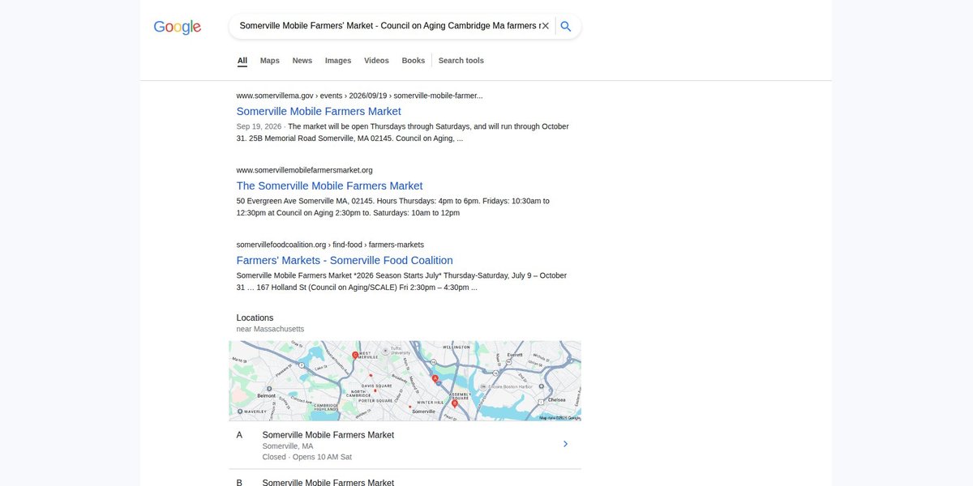Viewport: 973px width, 486px height.
Task: Select the All results tab
Action: [242, 61]
